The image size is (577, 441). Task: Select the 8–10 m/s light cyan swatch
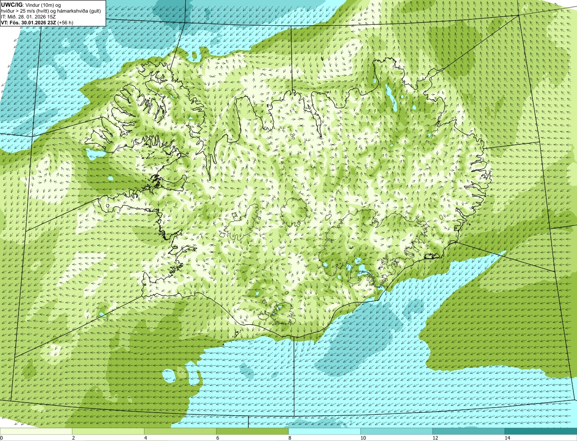point(325,431)
